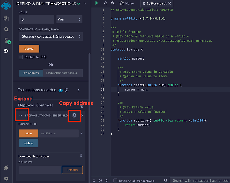Click the Load contract from Address field
230x183 pixels.
[63, 73]
